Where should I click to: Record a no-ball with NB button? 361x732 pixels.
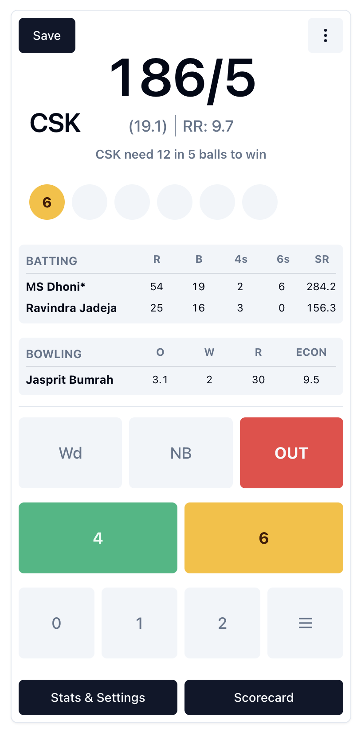coord(181,453)
